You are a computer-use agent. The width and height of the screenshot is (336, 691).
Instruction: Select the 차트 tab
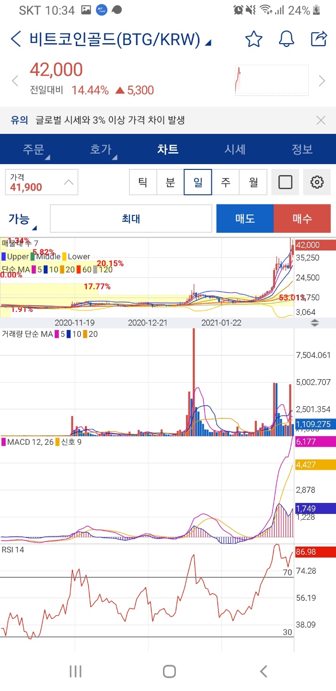click(168, 149)
